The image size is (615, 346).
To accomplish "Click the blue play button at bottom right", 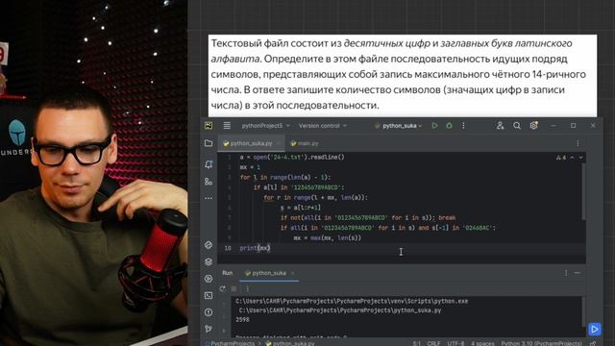I will pyautogui.click(x=594, y=329).
